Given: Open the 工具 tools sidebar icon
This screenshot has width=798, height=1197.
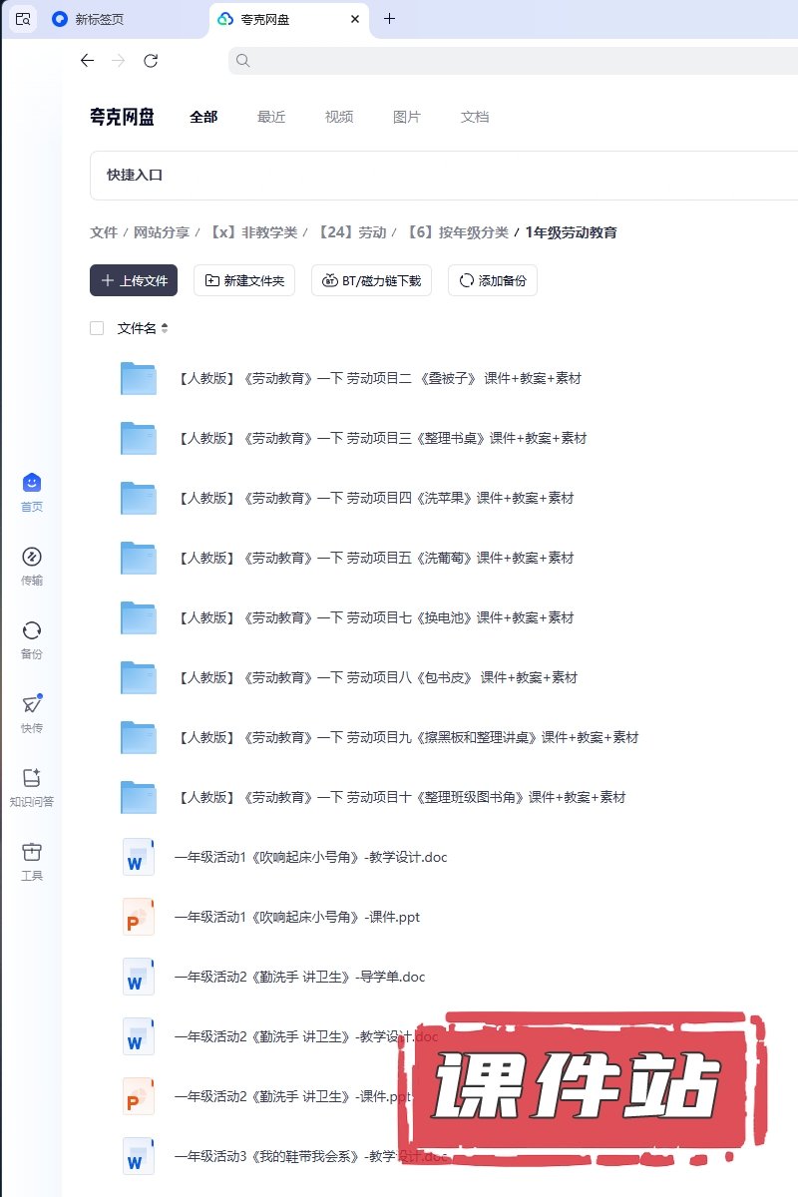Looking at the screenshot, I should point(32,852).
